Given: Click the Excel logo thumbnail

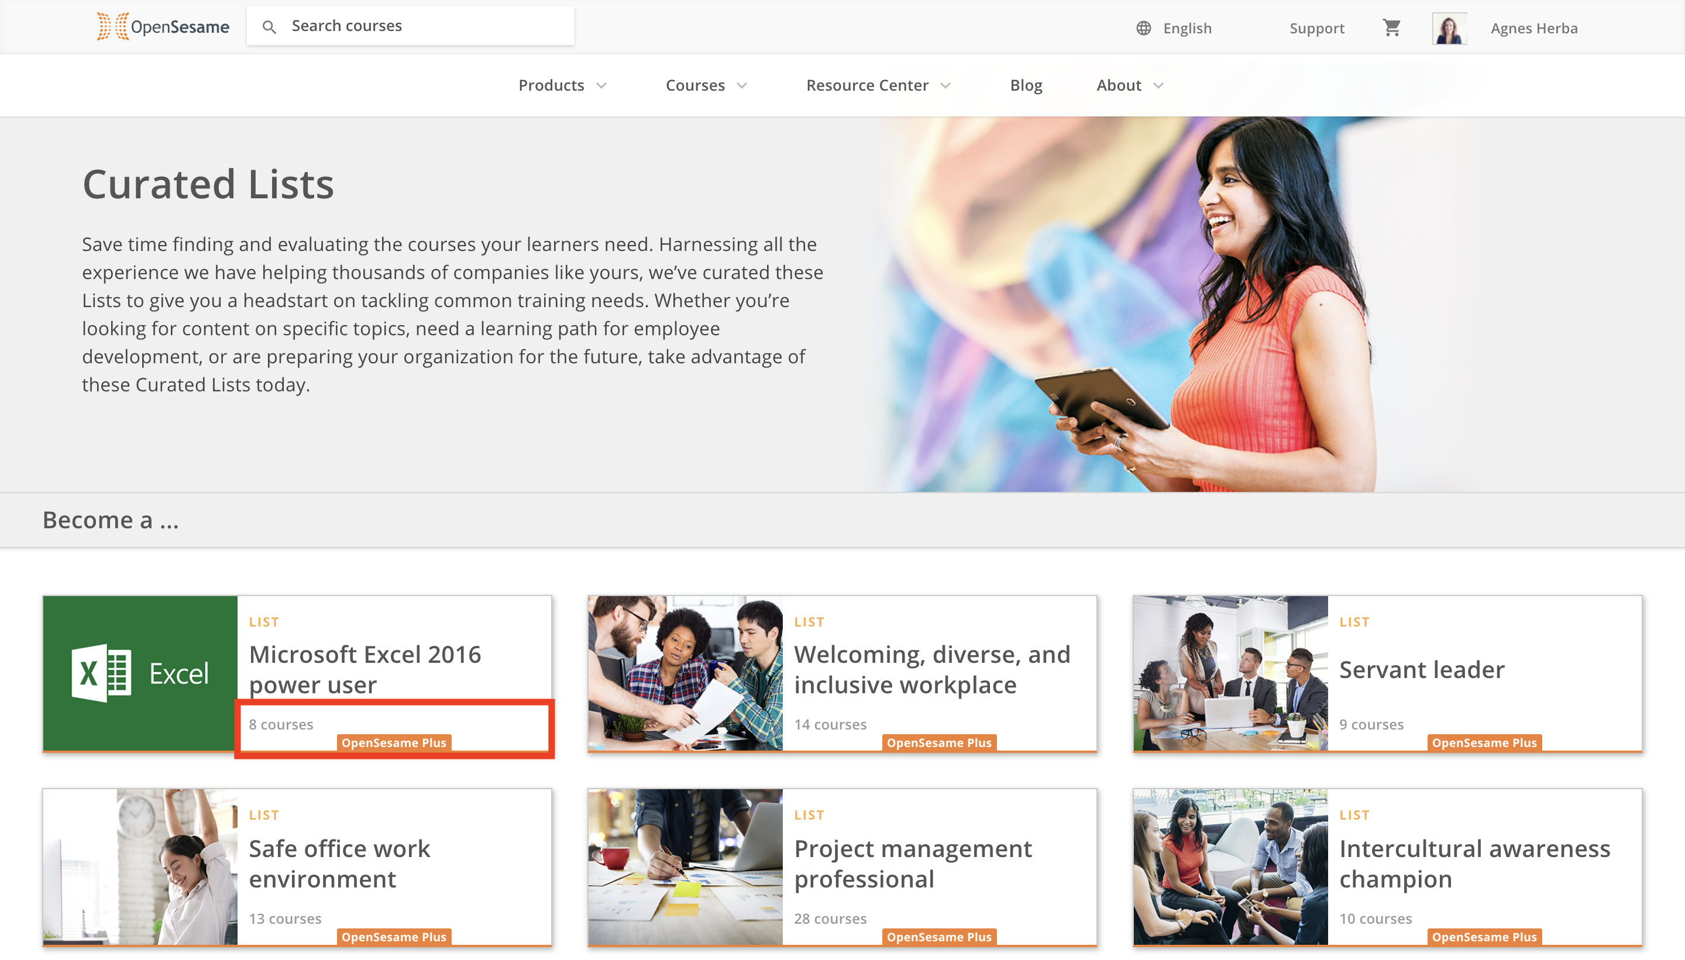Looking at the screenshot, I should (140, 673).
